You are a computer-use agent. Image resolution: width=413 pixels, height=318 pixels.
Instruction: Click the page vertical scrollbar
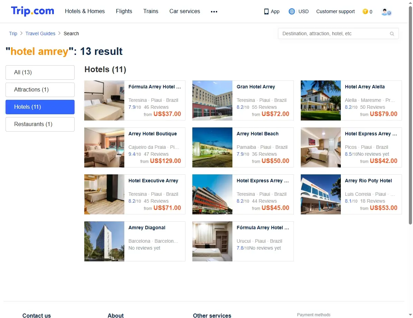click(410, 115)
